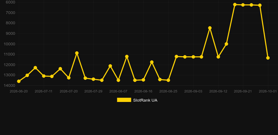Click the yellow SlotRank UA legend swatch
278x135 pixels.
pyautogui.click(x=124, y=100)
